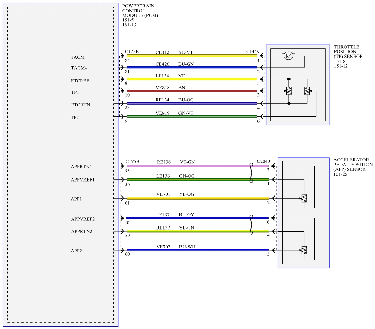Click the RE137 YE-GN wire

[x=198, y=231]
